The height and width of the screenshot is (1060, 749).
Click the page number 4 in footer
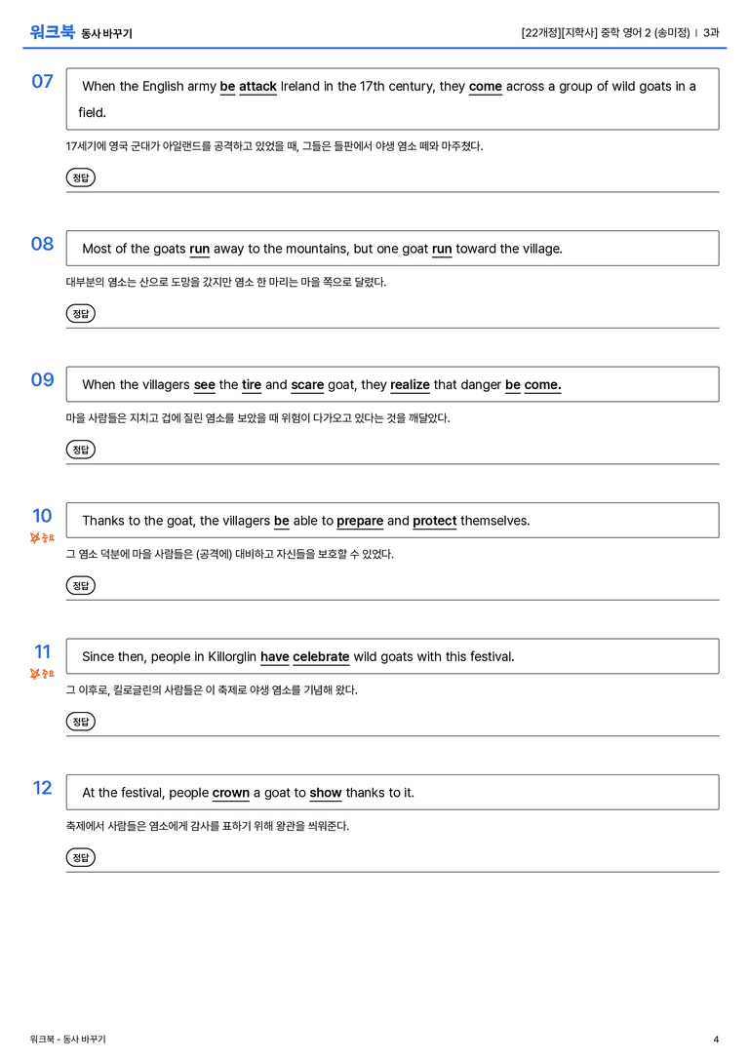click(716, 1040)
